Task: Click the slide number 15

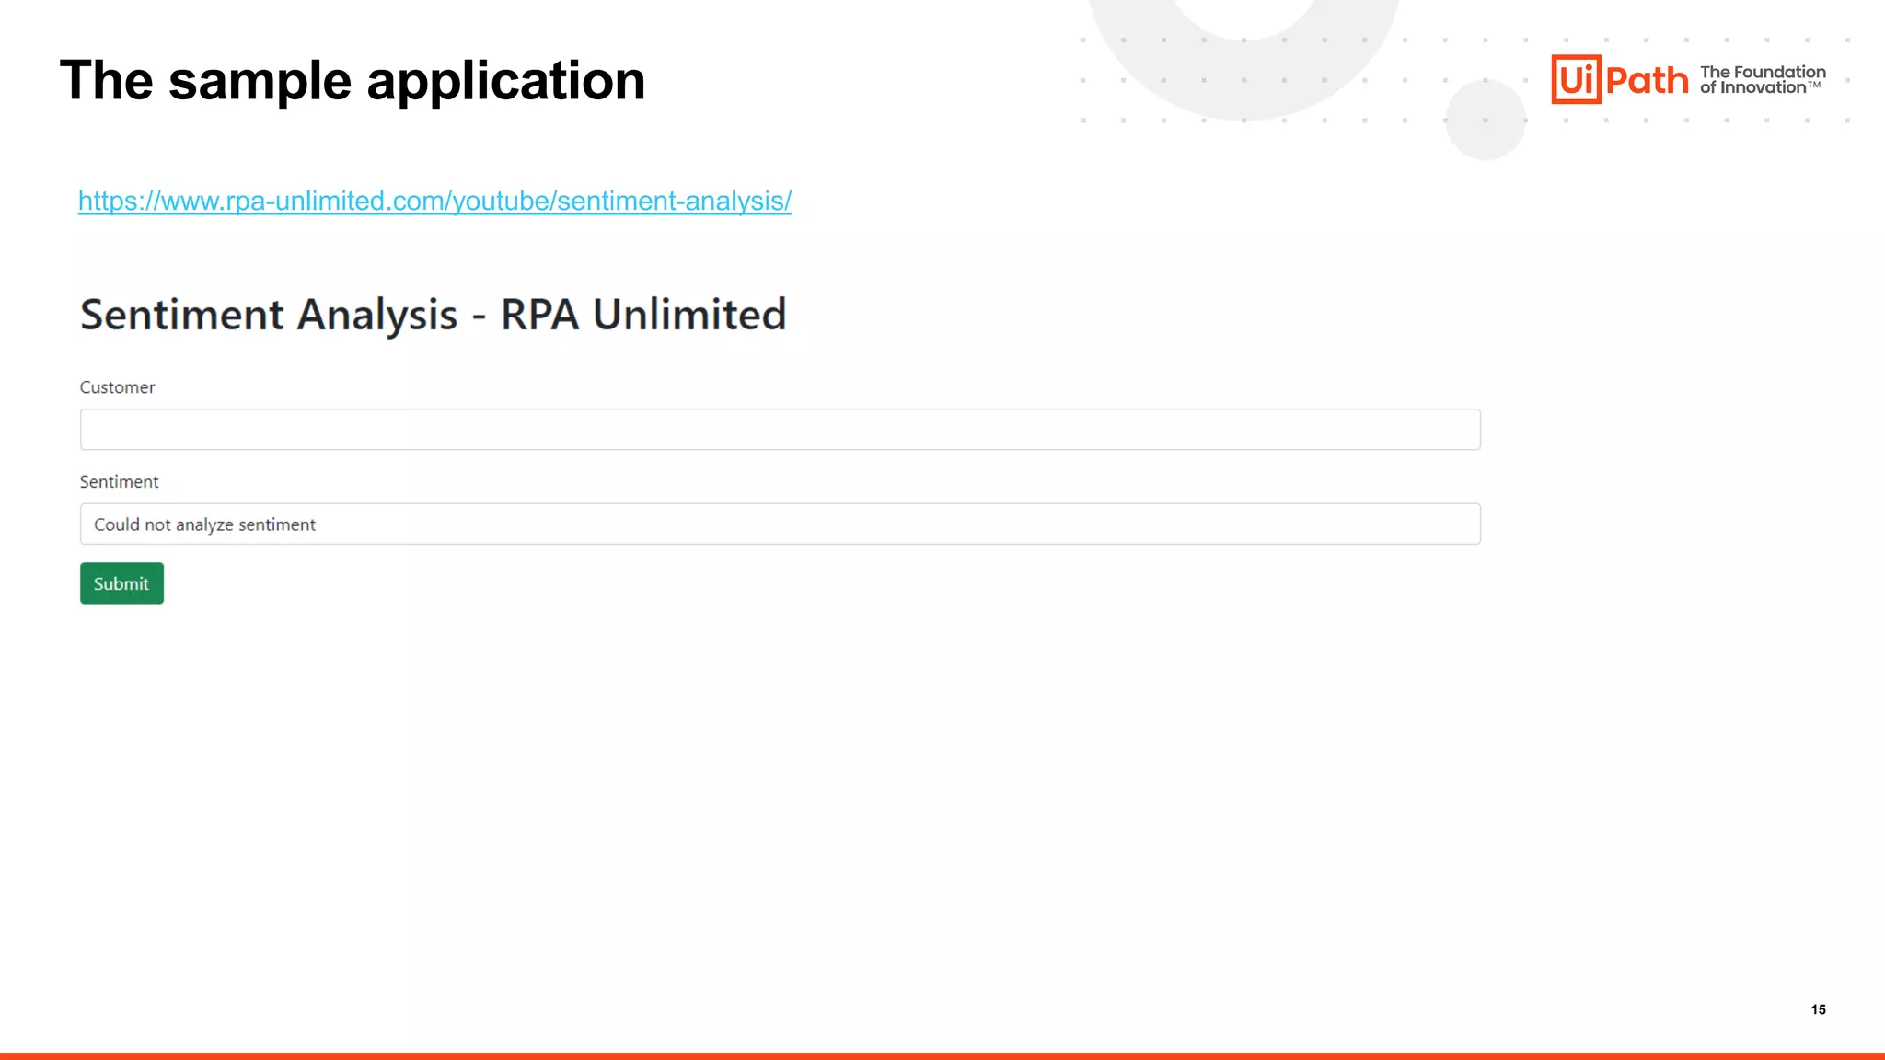Action: tap(1818, 1009)
